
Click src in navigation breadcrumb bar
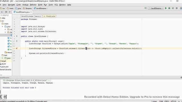[3, 8]
